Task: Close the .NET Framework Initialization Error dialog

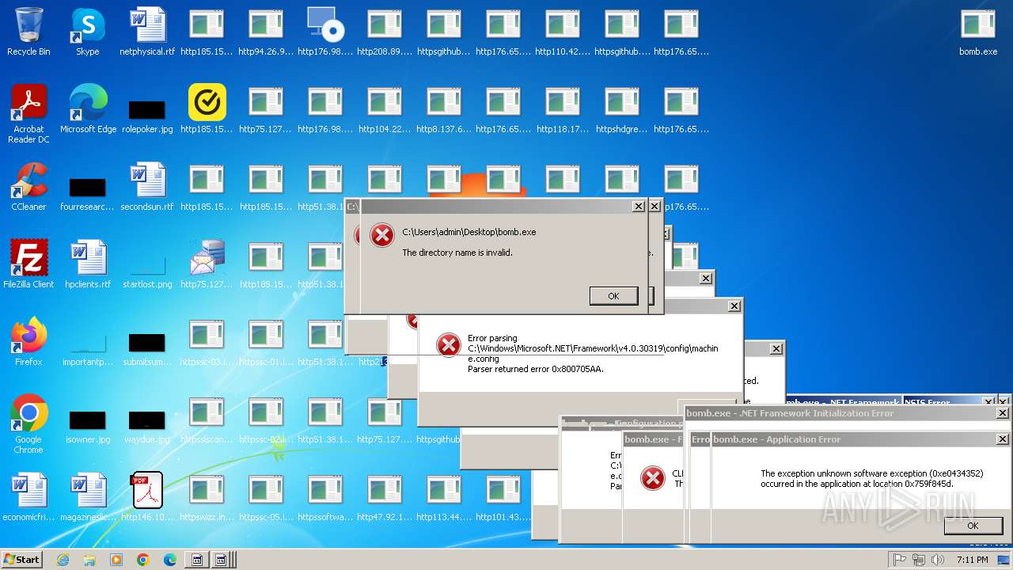Action: click(x=1002, y=413)
